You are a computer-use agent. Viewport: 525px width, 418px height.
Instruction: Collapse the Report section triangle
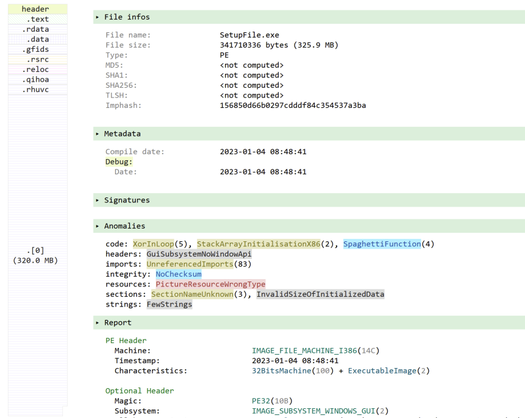pyautogui.click(x=98, y=323)
